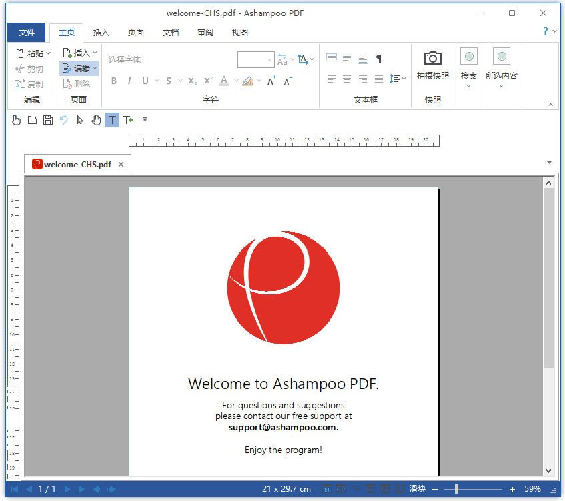Choose the hand pan tool
Viewport: 565px width, 501px height.
(x=96, y=120)
